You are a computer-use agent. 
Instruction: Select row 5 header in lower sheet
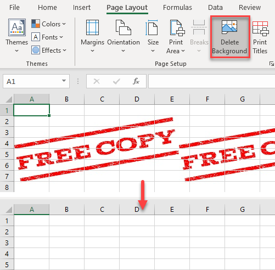[x=7, y=265]
